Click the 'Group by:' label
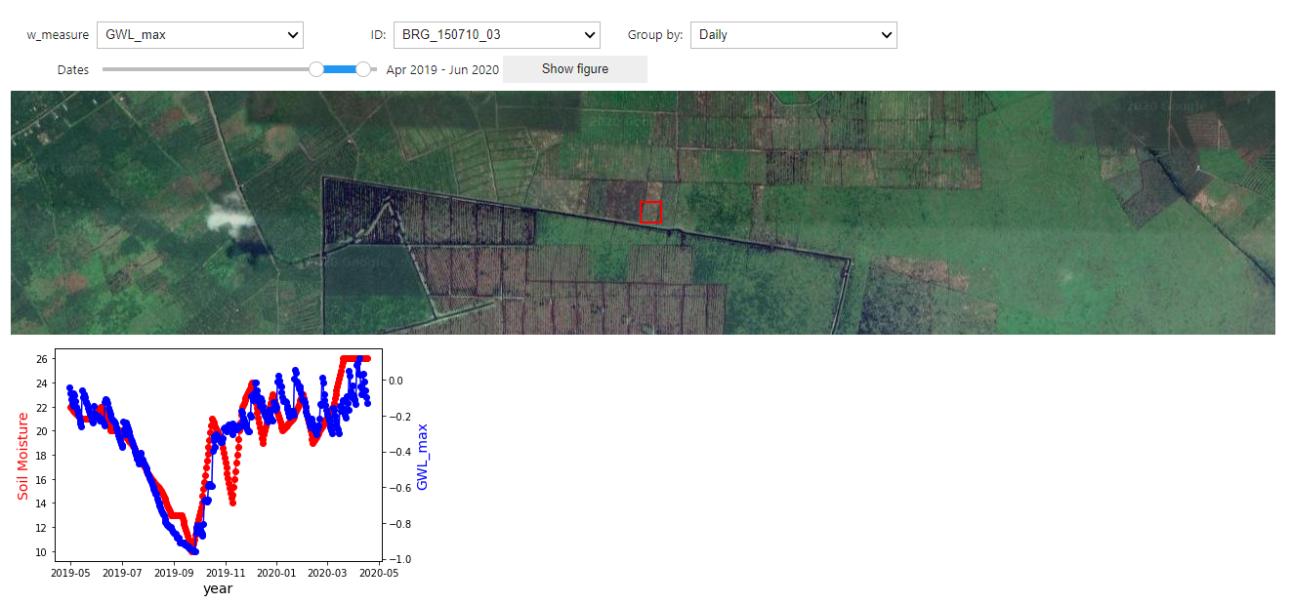The height and width of the screenshot is (604, 1291). pos(655,35)
